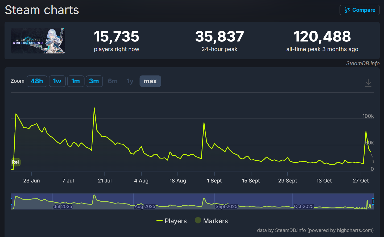Click the Jul 2025 navigator label
384x237 pixels.
click(x=63, y=206)
